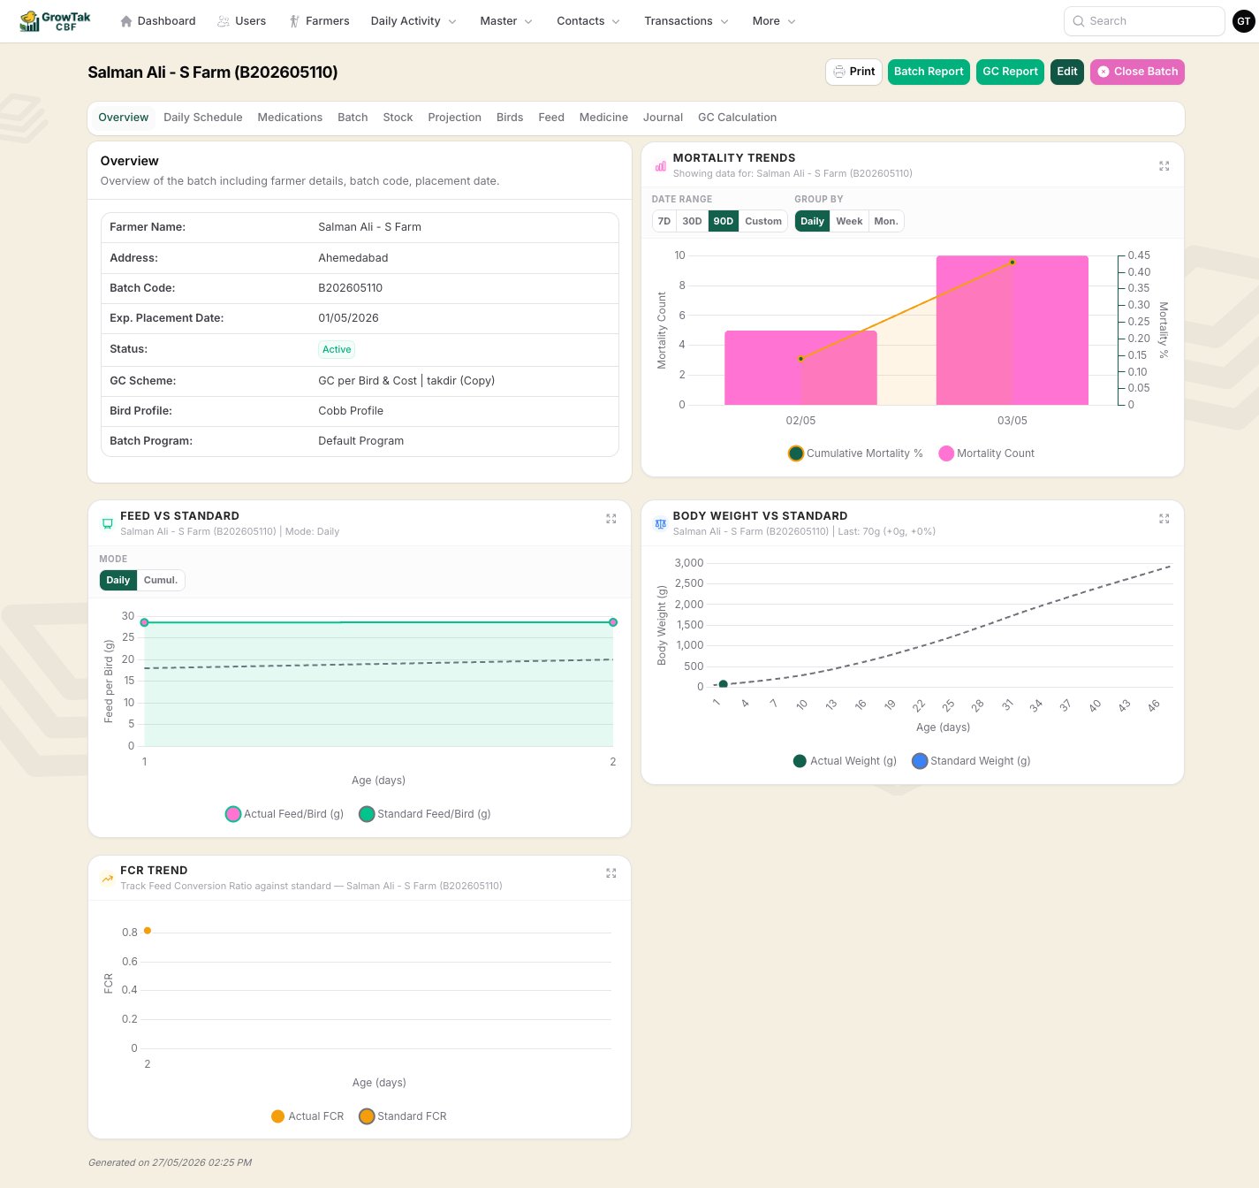Toggle Standard Feed/Bird legend swatch
The height and width of the screenshot is (1188, 1259).
[367, 814]
